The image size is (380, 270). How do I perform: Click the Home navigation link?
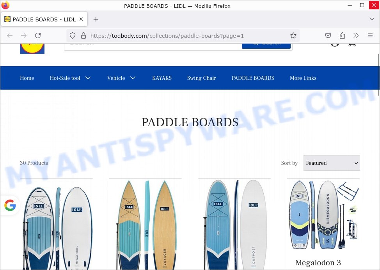click(x=27, y=78)
